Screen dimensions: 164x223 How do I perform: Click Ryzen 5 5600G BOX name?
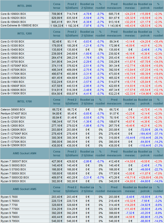[x=13, y=166]
